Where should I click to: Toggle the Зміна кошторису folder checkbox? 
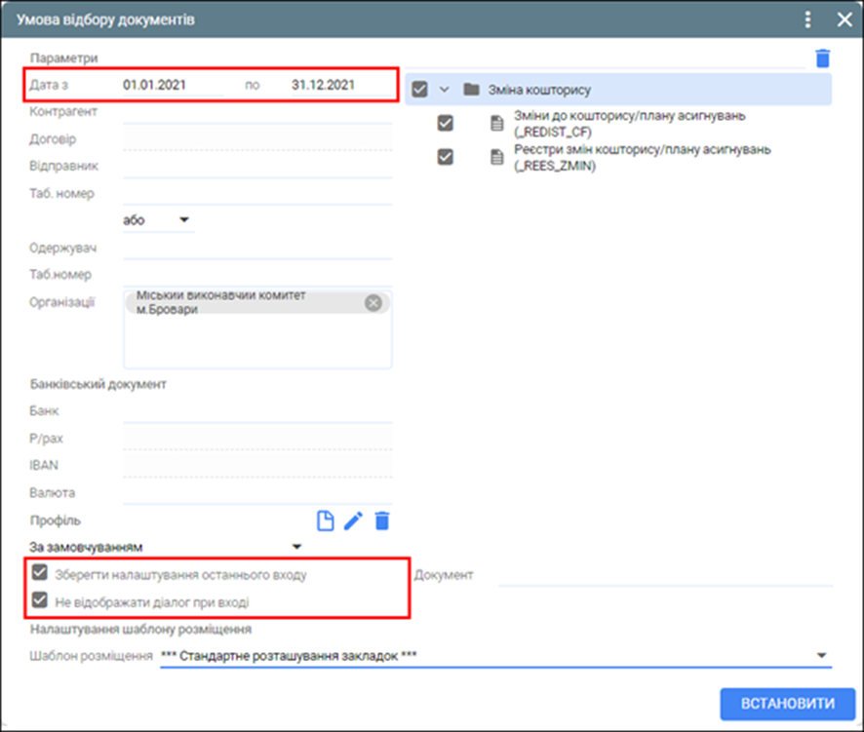coord(420,90)
